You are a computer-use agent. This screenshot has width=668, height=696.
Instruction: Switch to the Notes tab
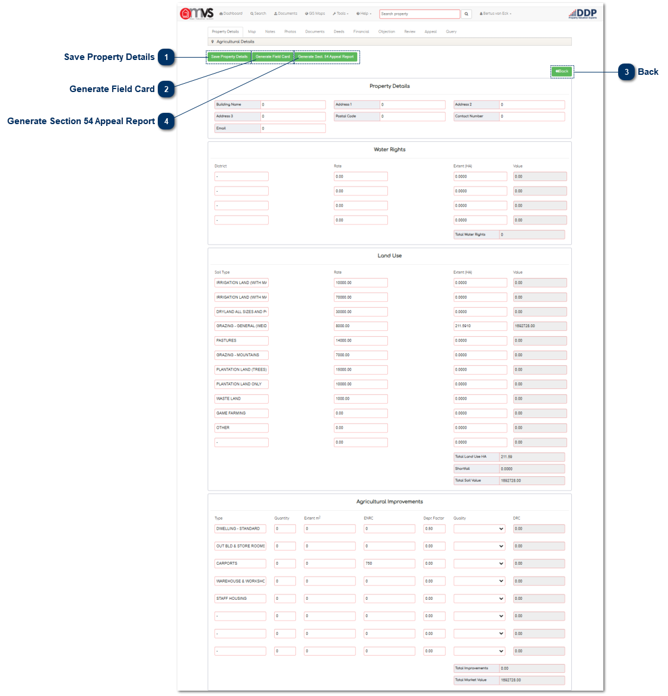270,31
